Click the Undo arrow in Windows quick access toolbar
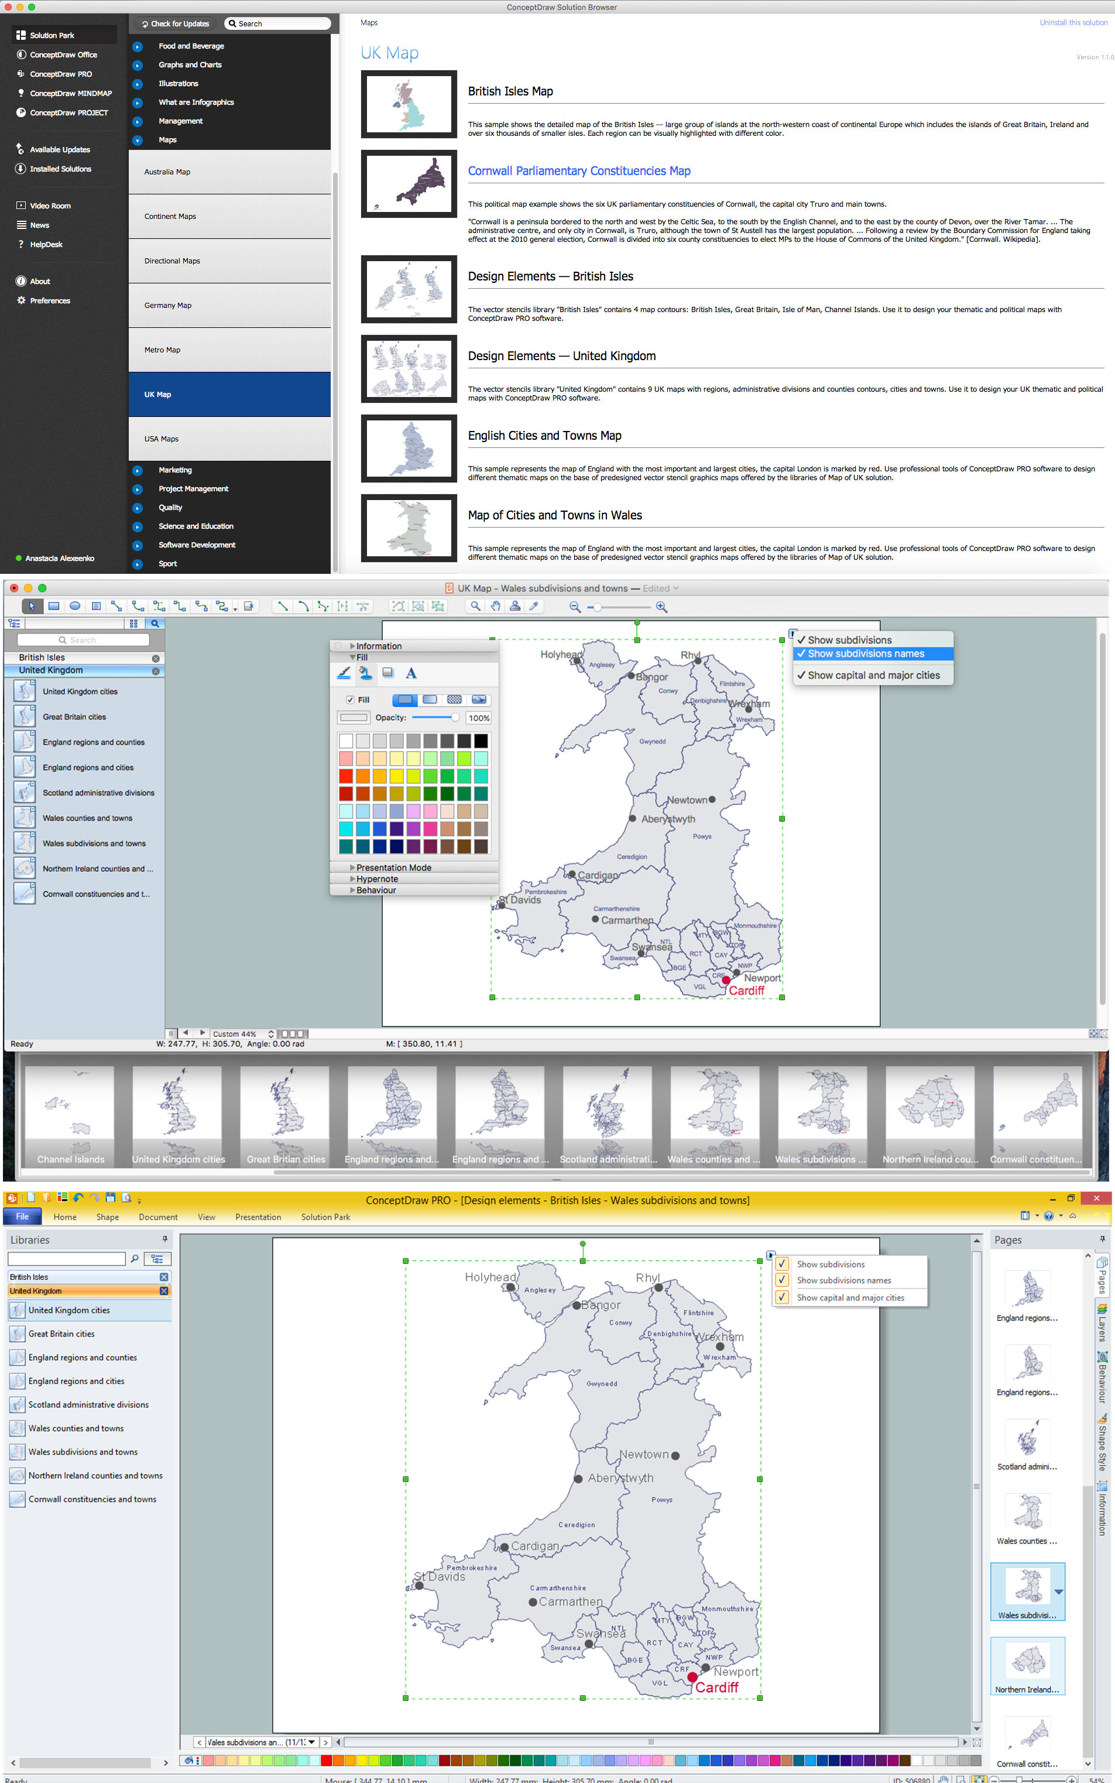 coord(79,1197)
